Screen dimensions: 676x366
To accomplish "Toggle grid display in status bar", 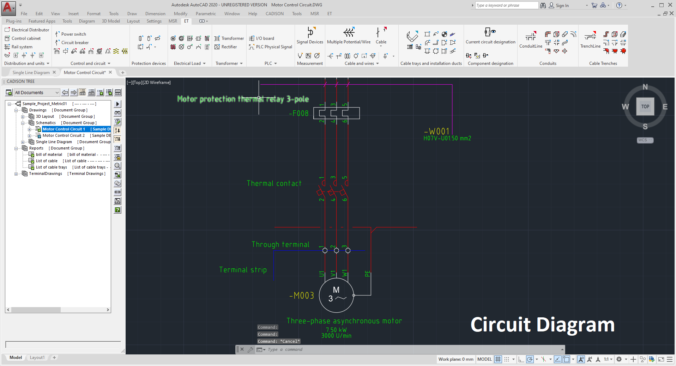I will click(498, 359).
